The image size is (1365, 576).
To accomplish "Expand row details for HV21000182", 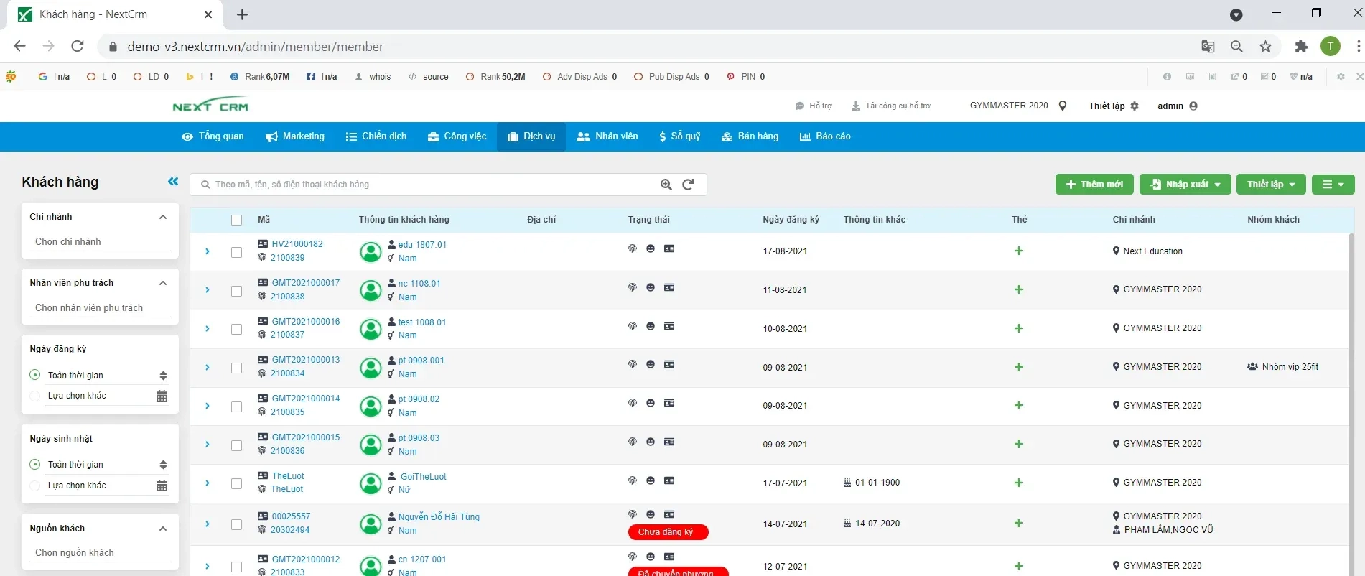I will tap(208, 251).
